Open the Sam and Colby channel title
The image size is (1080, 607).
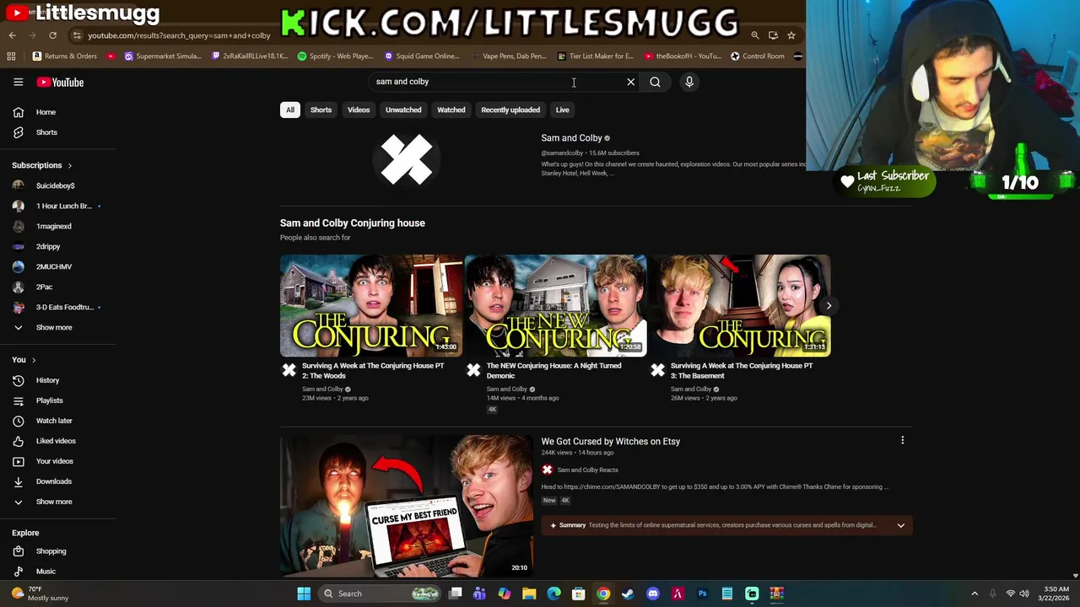pos(571,138)
